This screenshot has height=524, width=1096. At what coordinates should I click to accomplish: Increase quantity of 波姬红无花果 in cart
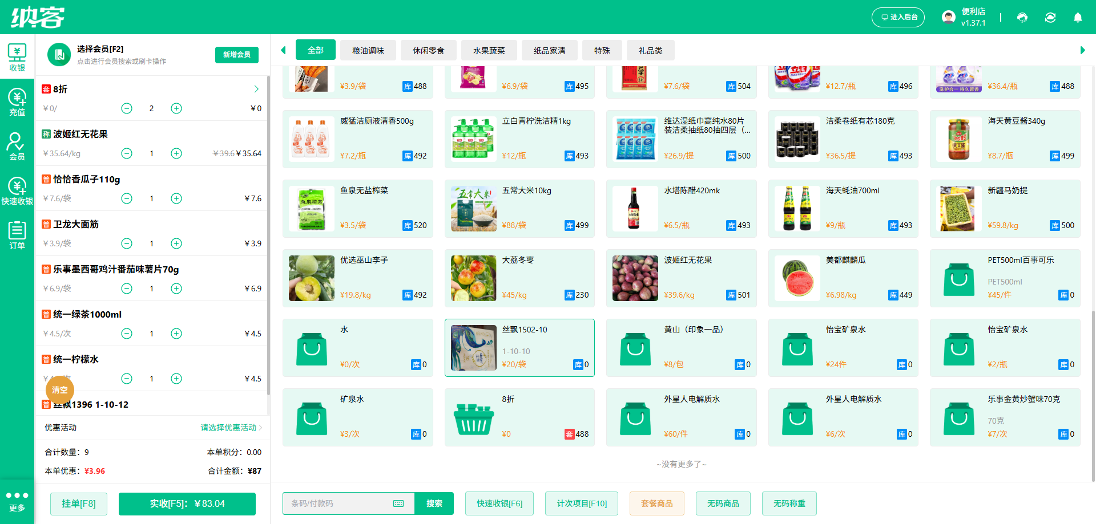coord(176,153)
